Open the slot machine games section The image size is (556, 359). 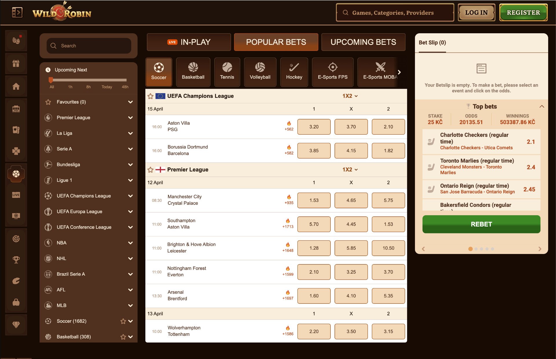point(16,108)
